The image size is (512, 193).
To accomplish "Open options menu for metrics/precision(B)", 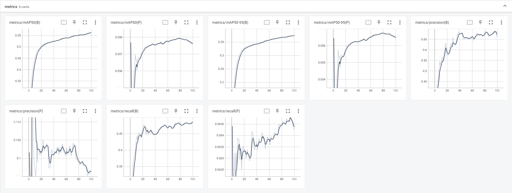I will [501, 22].
